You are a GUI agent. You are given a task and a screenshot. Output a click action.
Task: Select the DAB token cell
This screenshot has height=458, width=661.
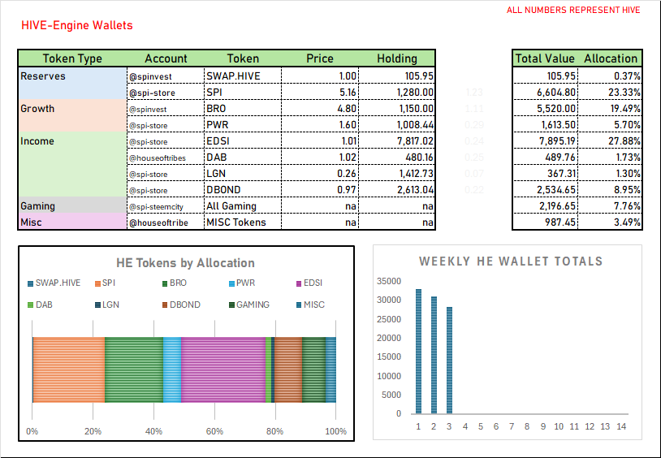click(243, 157)
